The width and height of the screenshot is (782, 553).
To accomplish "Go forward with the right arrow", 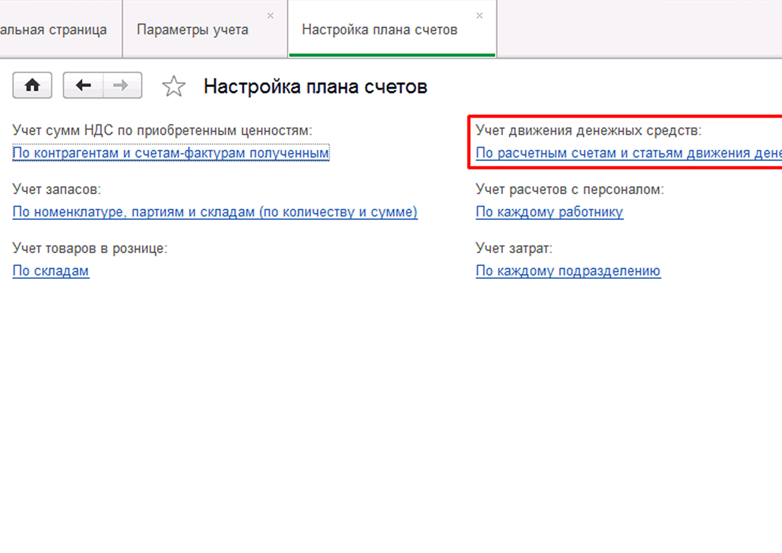I will 122,86.
